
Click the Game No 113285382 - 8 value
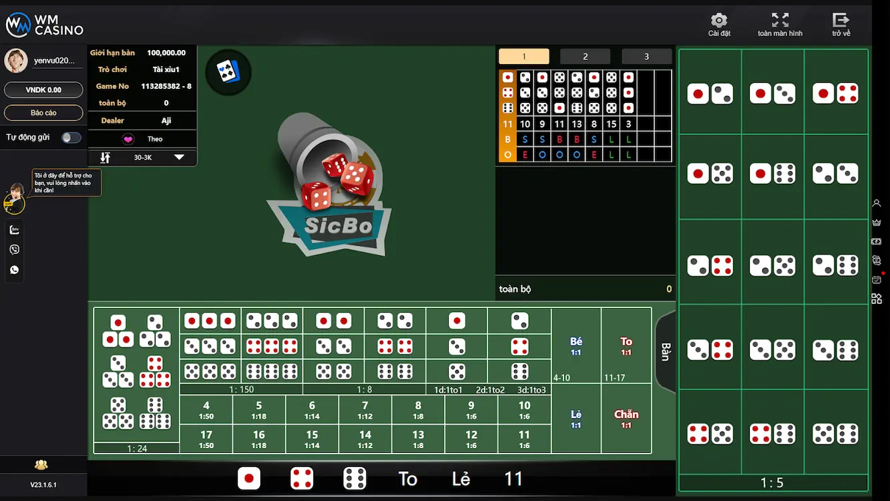(166, 86)
